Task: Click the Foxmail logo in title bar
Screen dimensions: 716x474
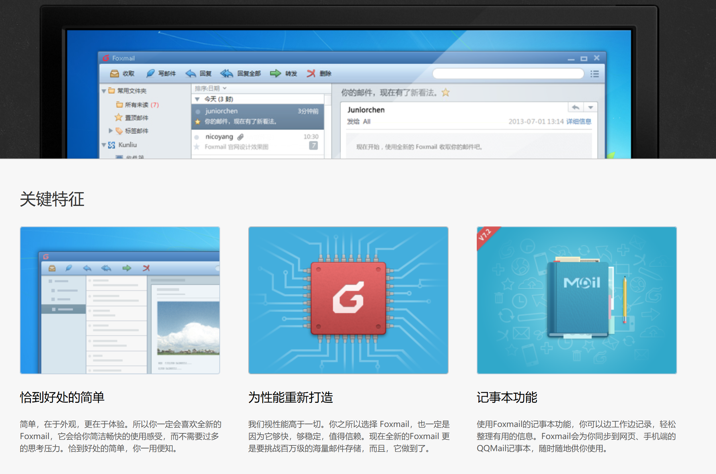Action: (x=106, y=58)
